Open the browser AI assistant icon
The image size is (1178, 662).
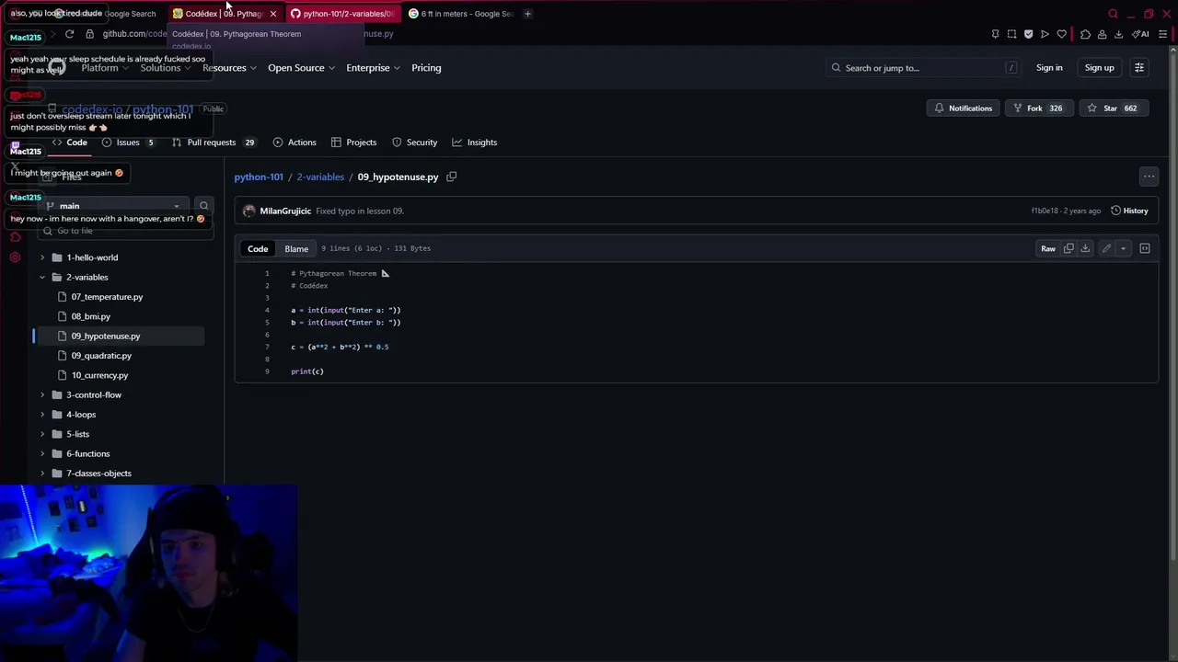click(x=1141, y=34)
